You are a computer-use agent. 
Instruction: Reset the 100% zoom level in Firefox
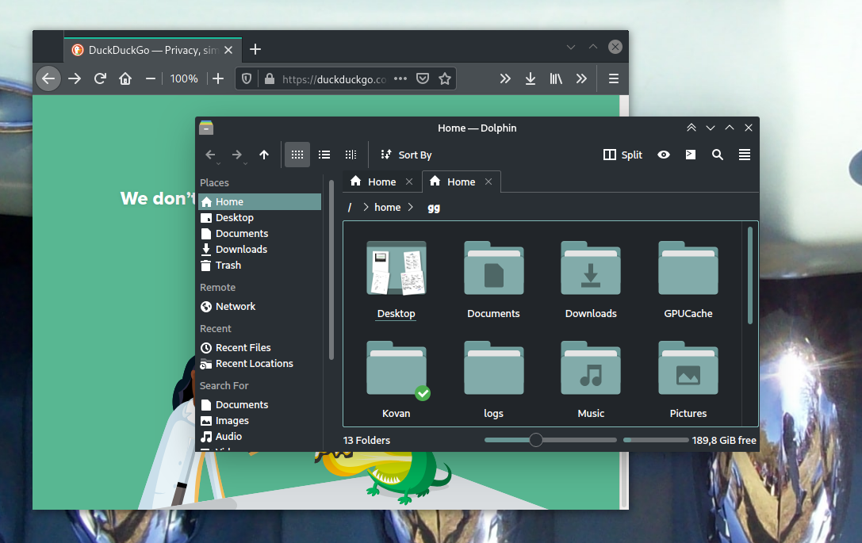[184, 78]
